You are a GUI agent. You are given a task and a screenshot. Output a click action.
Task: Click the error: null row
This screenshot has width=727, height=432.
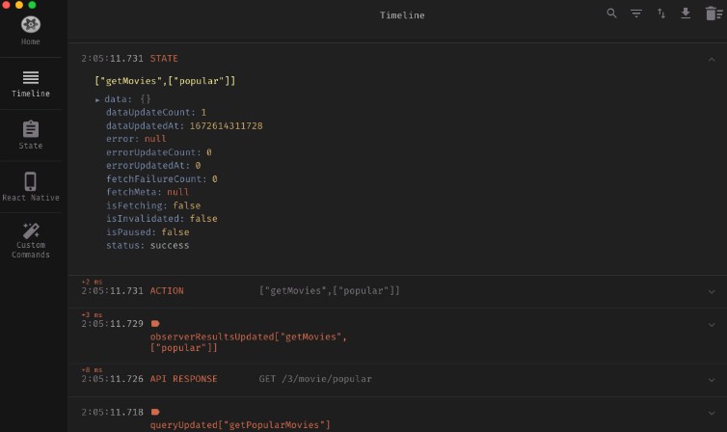[136, 139]
